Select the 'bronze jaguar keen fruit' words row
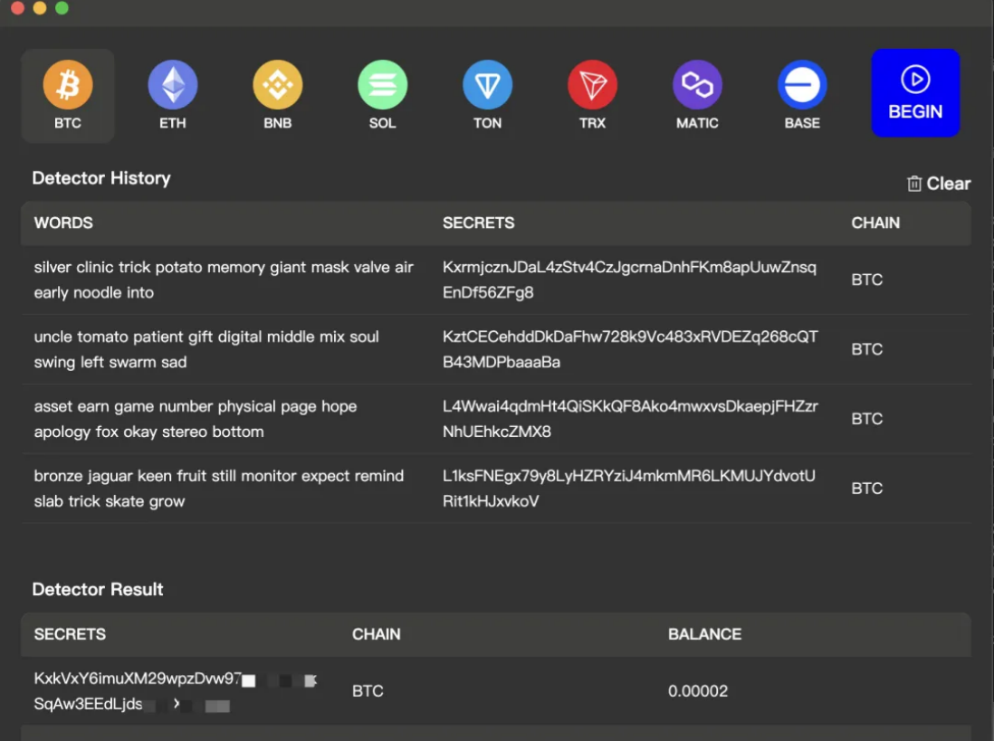Viewport: 994px width, 741px height. click(219, 489)
